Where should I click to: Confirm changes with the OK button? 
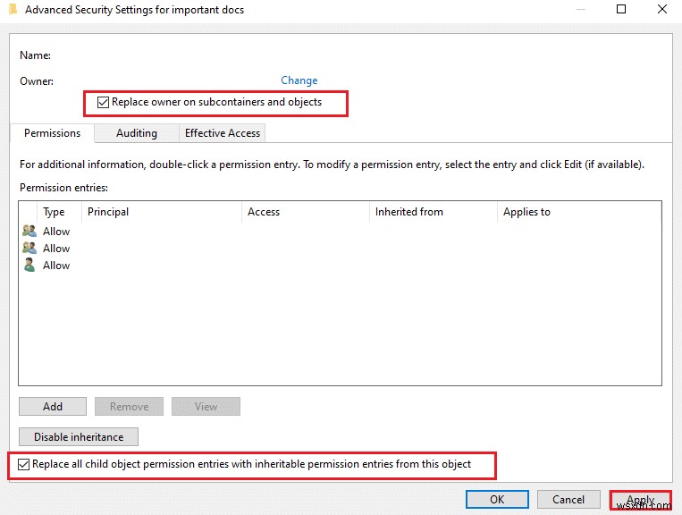[x=497, y=499]
